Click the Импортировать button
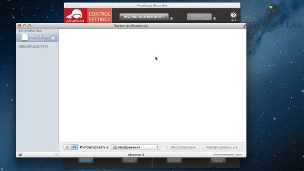The width and height of the screenshot is (304, 171). (x=183, y=147)
